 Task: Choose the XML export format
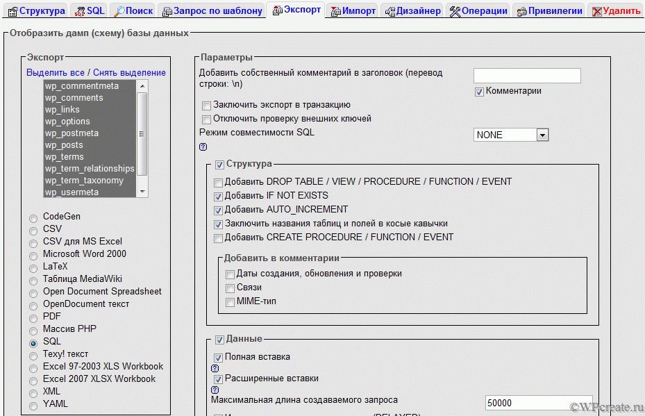click(x=33, y=393)
